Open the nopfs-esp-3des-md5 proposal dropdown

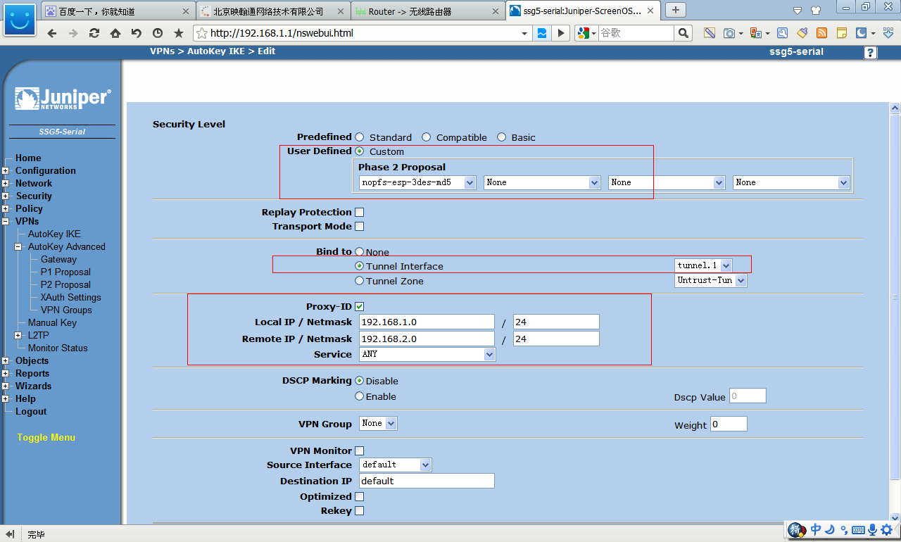point(417,182)
